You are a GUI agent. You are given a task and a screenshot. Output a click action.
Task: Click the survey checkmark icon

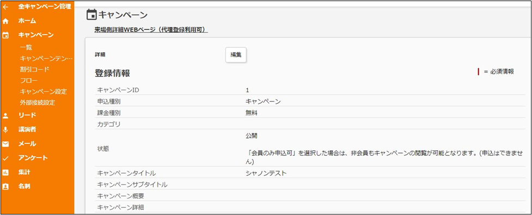[x=5, y=158]
